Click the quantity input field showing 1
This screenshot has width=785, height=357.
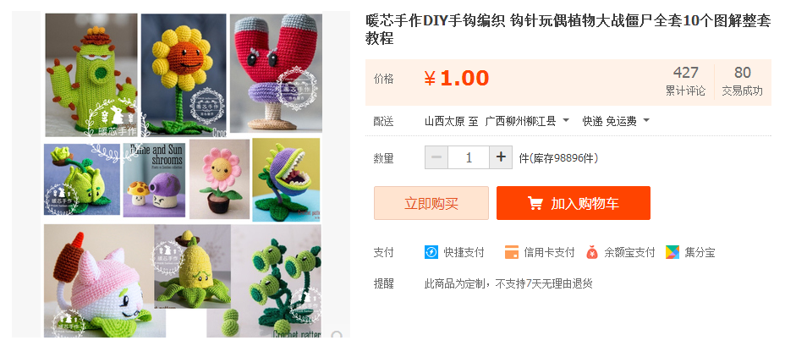coord(469,157)
